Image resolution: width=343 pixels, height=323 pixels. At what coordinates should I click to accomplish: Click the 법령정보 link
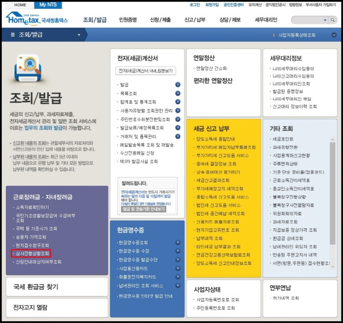pyautogui.click(x=295, y=5)
